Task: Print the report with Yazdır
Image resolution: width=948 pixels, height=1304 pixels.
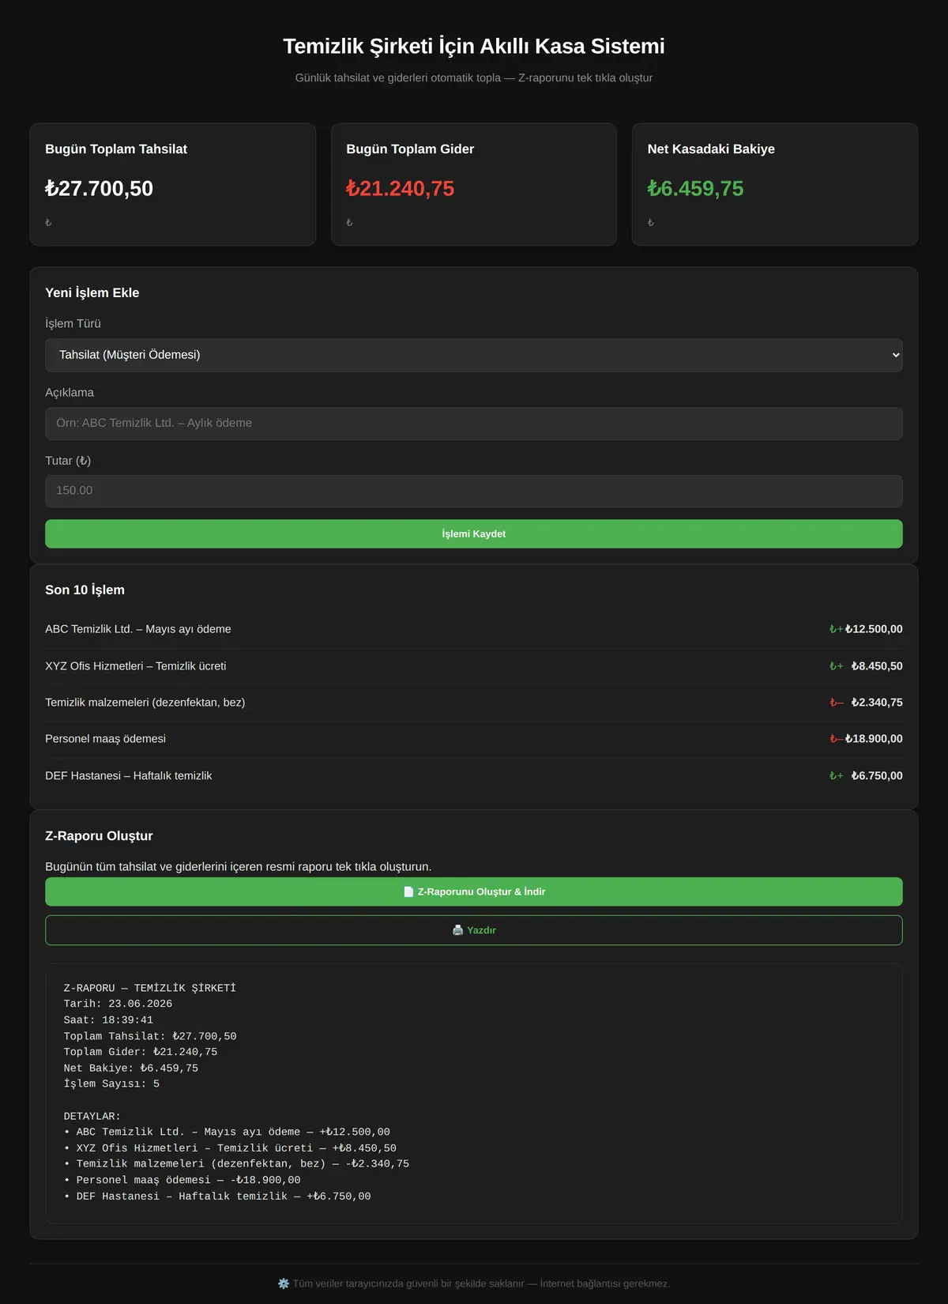Action: coord(474,930)
